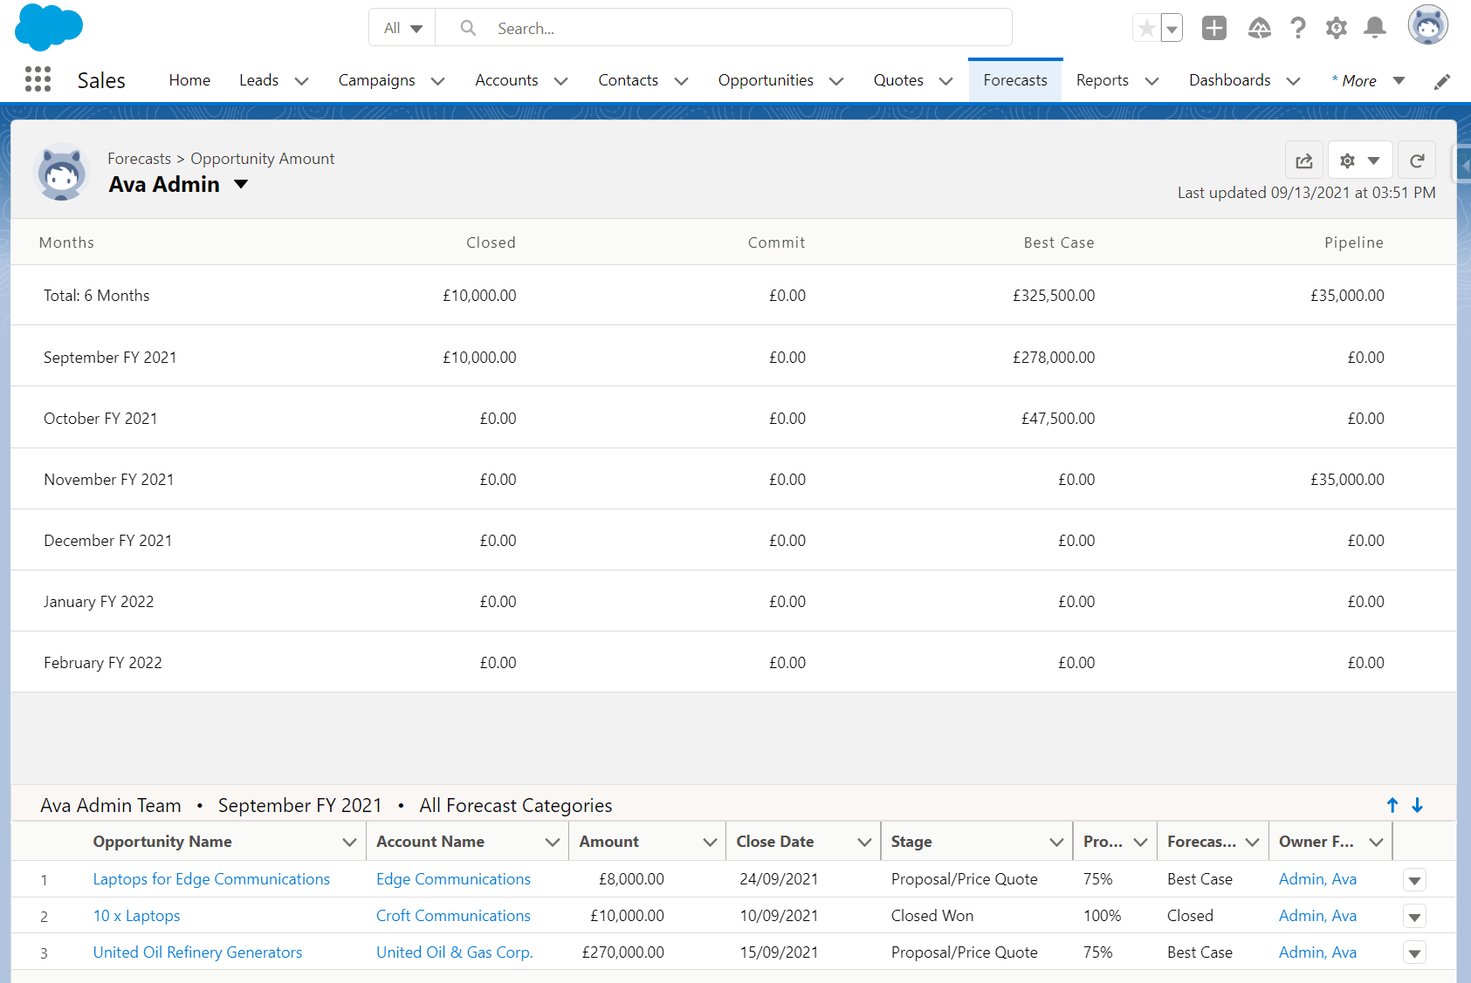Open the Guidance Center trailhead icon
Image resolution: width=1471 pixels, height=983 pixels.
[1260, 27]
